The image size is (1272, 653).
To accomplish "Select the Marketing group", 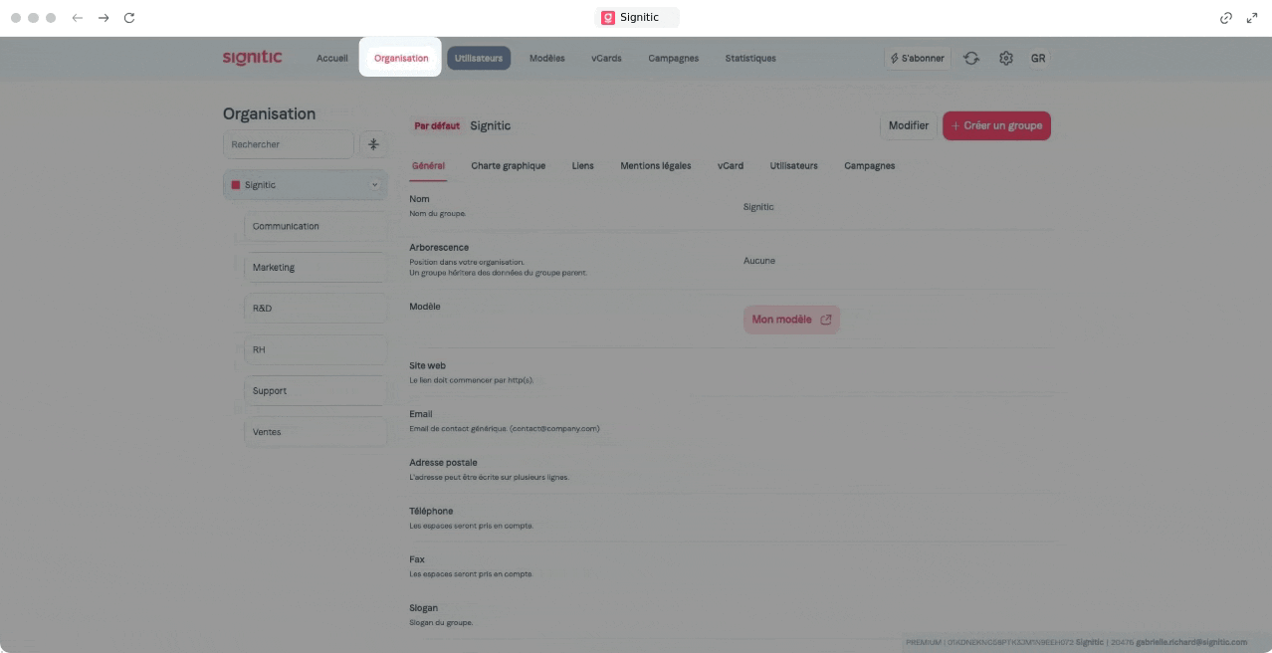I will 316,268.
